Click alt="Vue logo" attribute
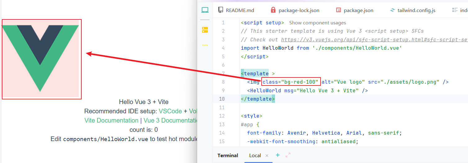 tap(343, 82)
